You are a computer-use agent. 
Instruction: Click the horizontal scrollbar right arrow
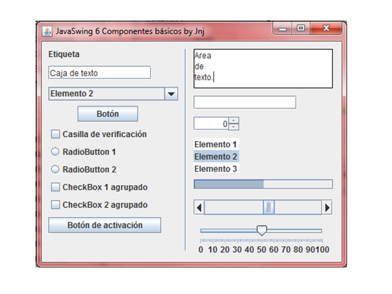[x=327, y=207]
